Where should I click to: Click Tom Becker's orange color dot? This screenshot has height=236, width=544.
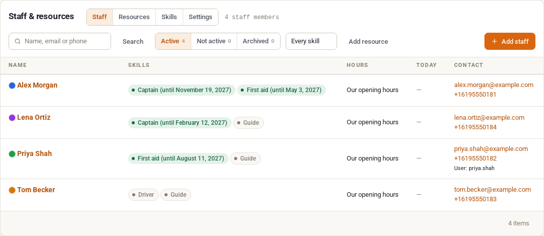[12, 190]
